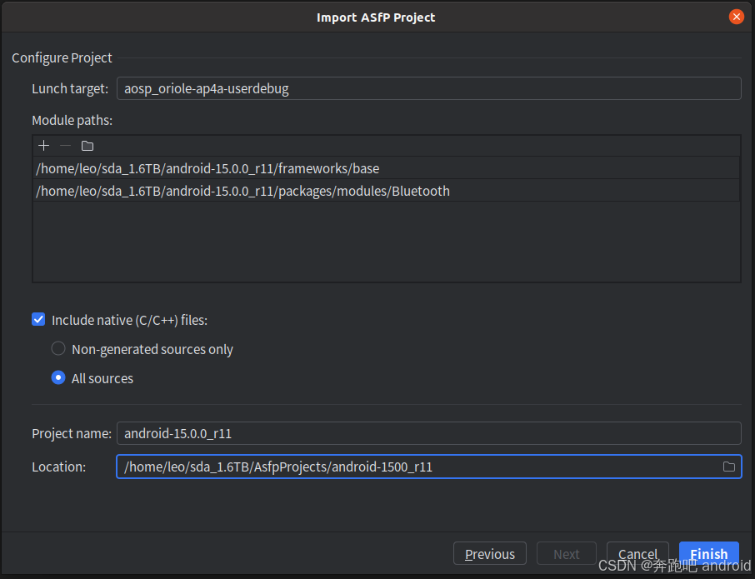755x579 pixels.
Task: Click the Next button
Action: [x=566, y=553]
